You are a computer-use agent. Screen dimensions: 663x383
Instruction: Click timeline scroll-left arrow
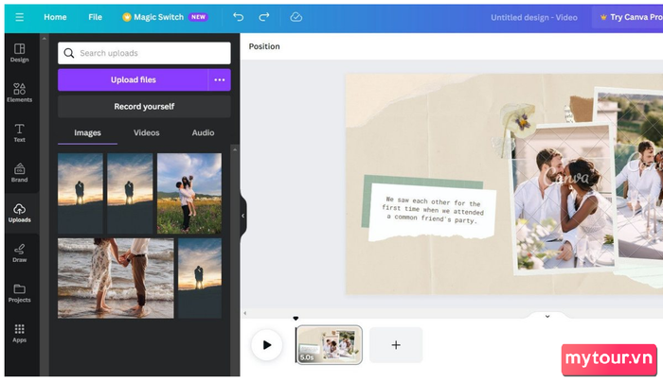244,313
